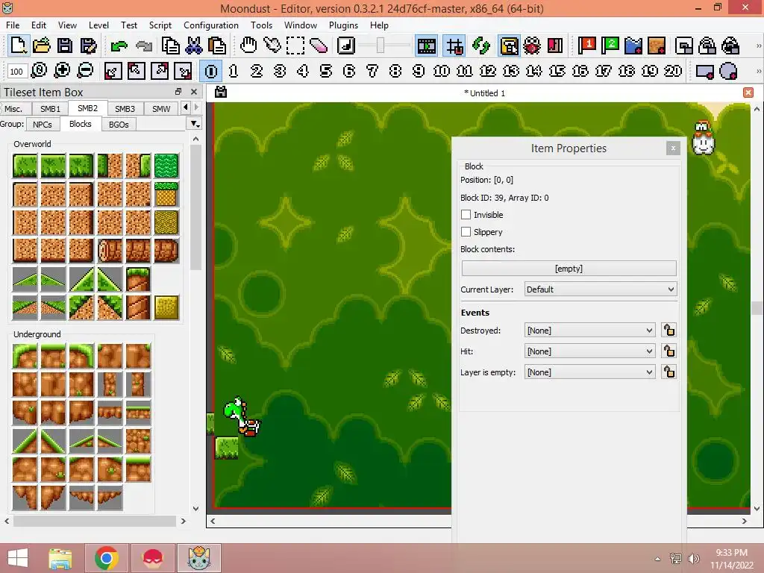This screenshot has height=573, width=764.
Task: Click the lock button beside Hit
Action: [x=669, y=351]
